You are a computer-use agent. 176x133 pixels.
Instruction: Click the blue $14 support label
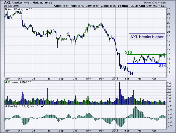162,65
